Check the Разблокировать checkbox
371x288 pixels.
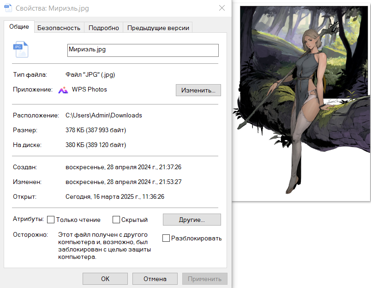(x=167, y=239)
